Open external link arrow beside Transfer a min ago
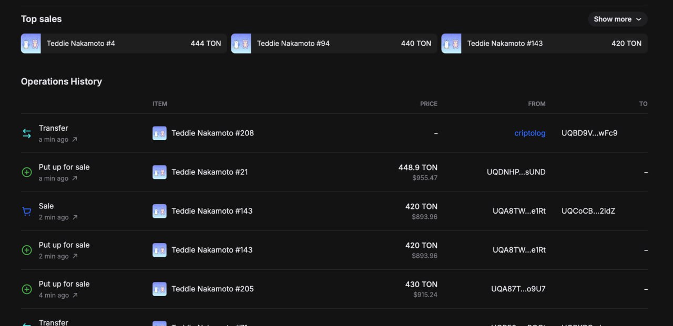The width and height of the screenshot is (673, 326). point(75,140)
